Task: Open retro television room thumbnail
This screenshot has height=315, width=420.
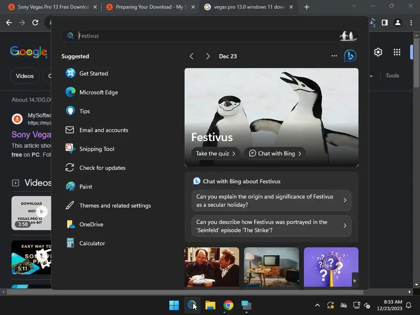Action: pyautogui.click(x=272, y=267)
